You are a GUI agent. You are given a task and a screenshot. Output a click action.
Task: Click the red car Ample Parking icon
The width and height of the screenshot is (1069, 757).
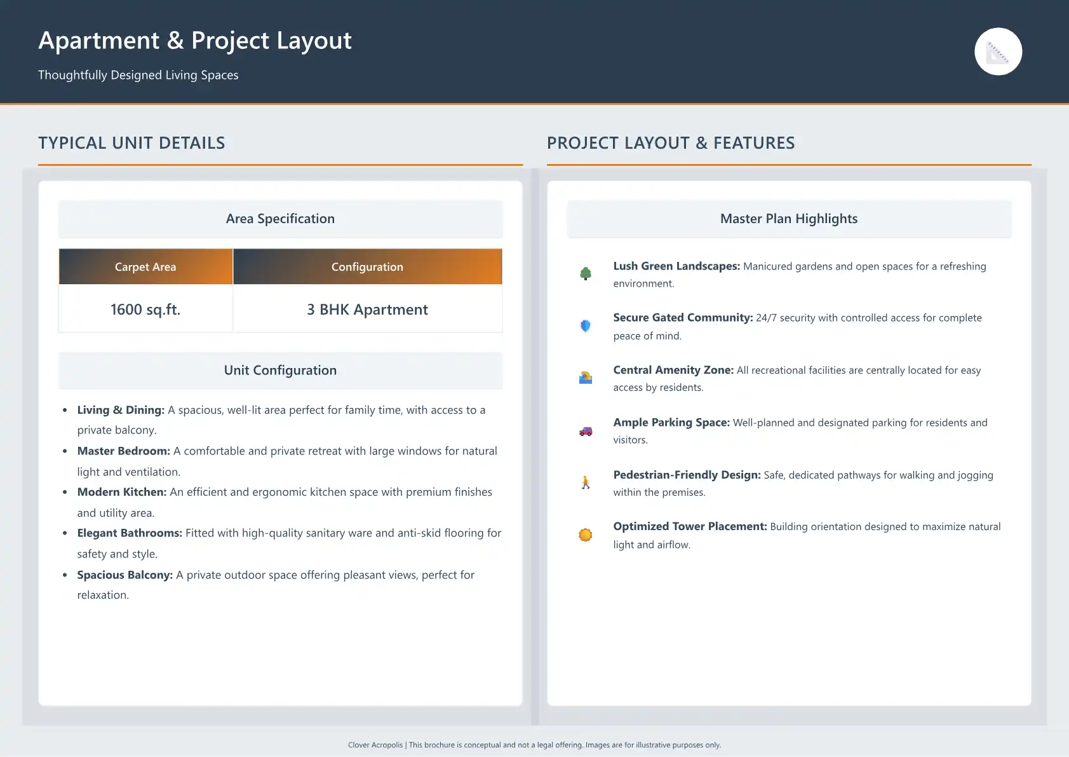586,431
